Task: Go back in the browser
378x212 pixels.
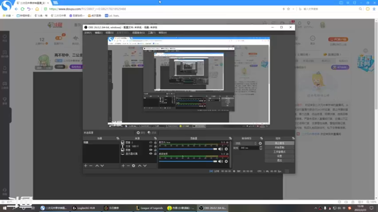Action: [x=16, y=9]
